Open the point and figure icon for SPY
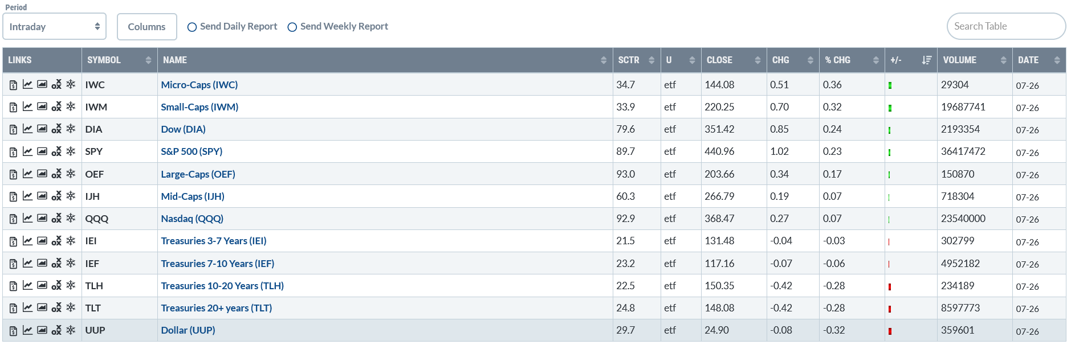1071x349 pixels. [x=56, y=151]
